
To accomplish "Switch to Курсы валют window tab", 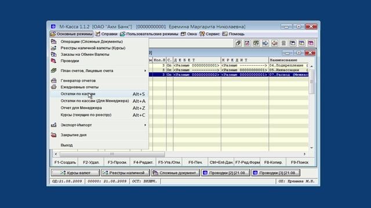I will point(75,173).
